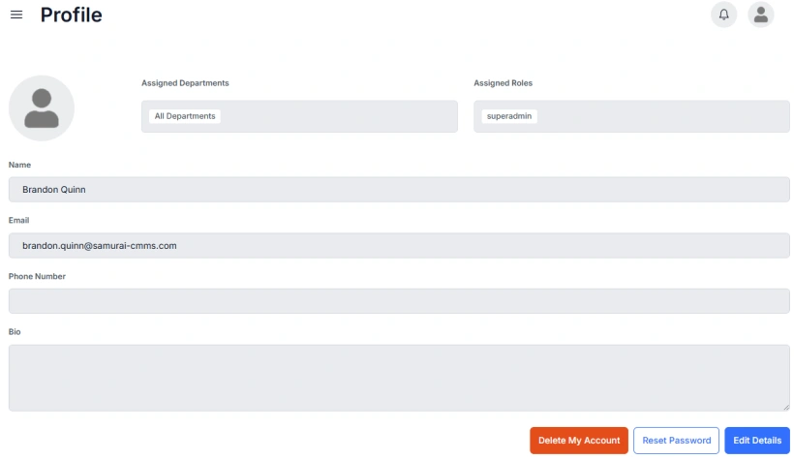The width and height of the screenshot is (794, 460).
Task: Click the Assigned Roles label
Action: [x=503, y=83]
